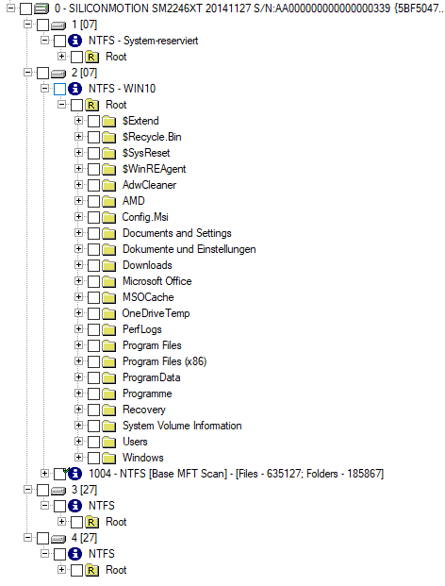Select the AdwCleaner folder label
The image size is (445, 586).
click(149, 185)
